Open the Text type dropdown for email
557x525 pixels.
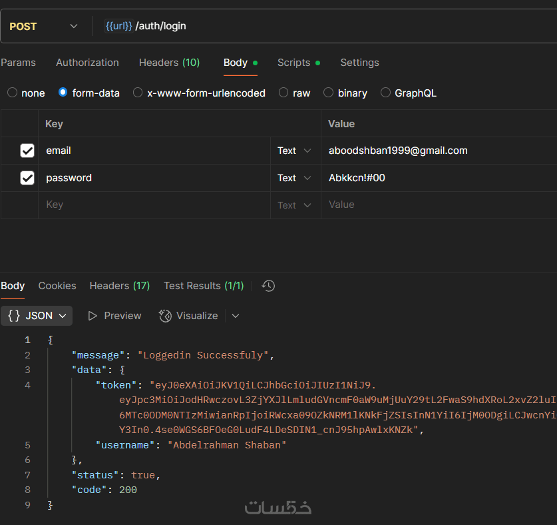[294, 151]
